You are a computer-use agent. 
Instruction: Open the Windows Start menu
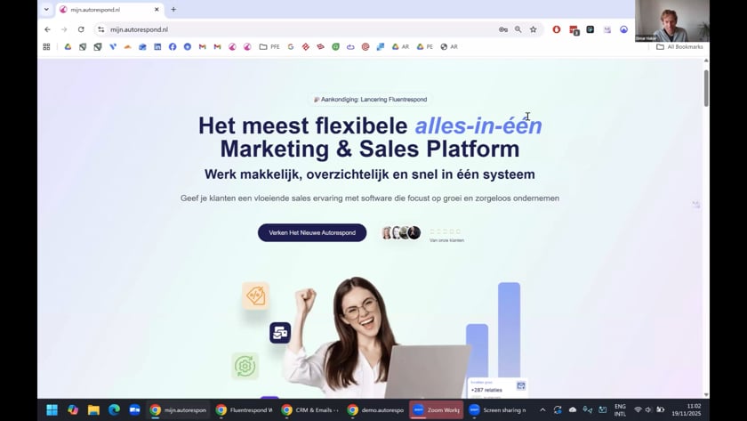52,410
